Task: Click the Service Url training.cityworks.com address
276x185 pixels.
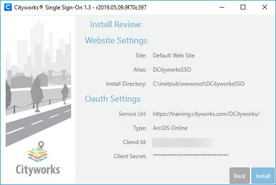Action: (206, 114)
